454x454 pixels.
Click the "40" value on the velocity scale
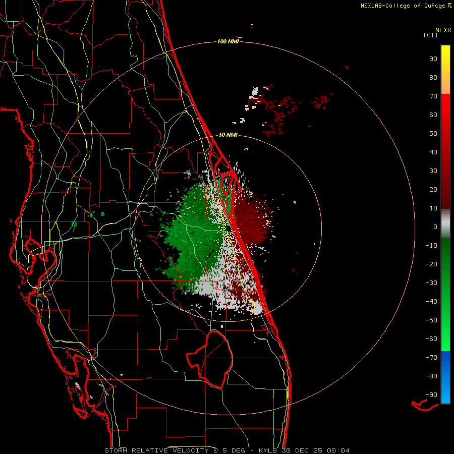point(433,152)
